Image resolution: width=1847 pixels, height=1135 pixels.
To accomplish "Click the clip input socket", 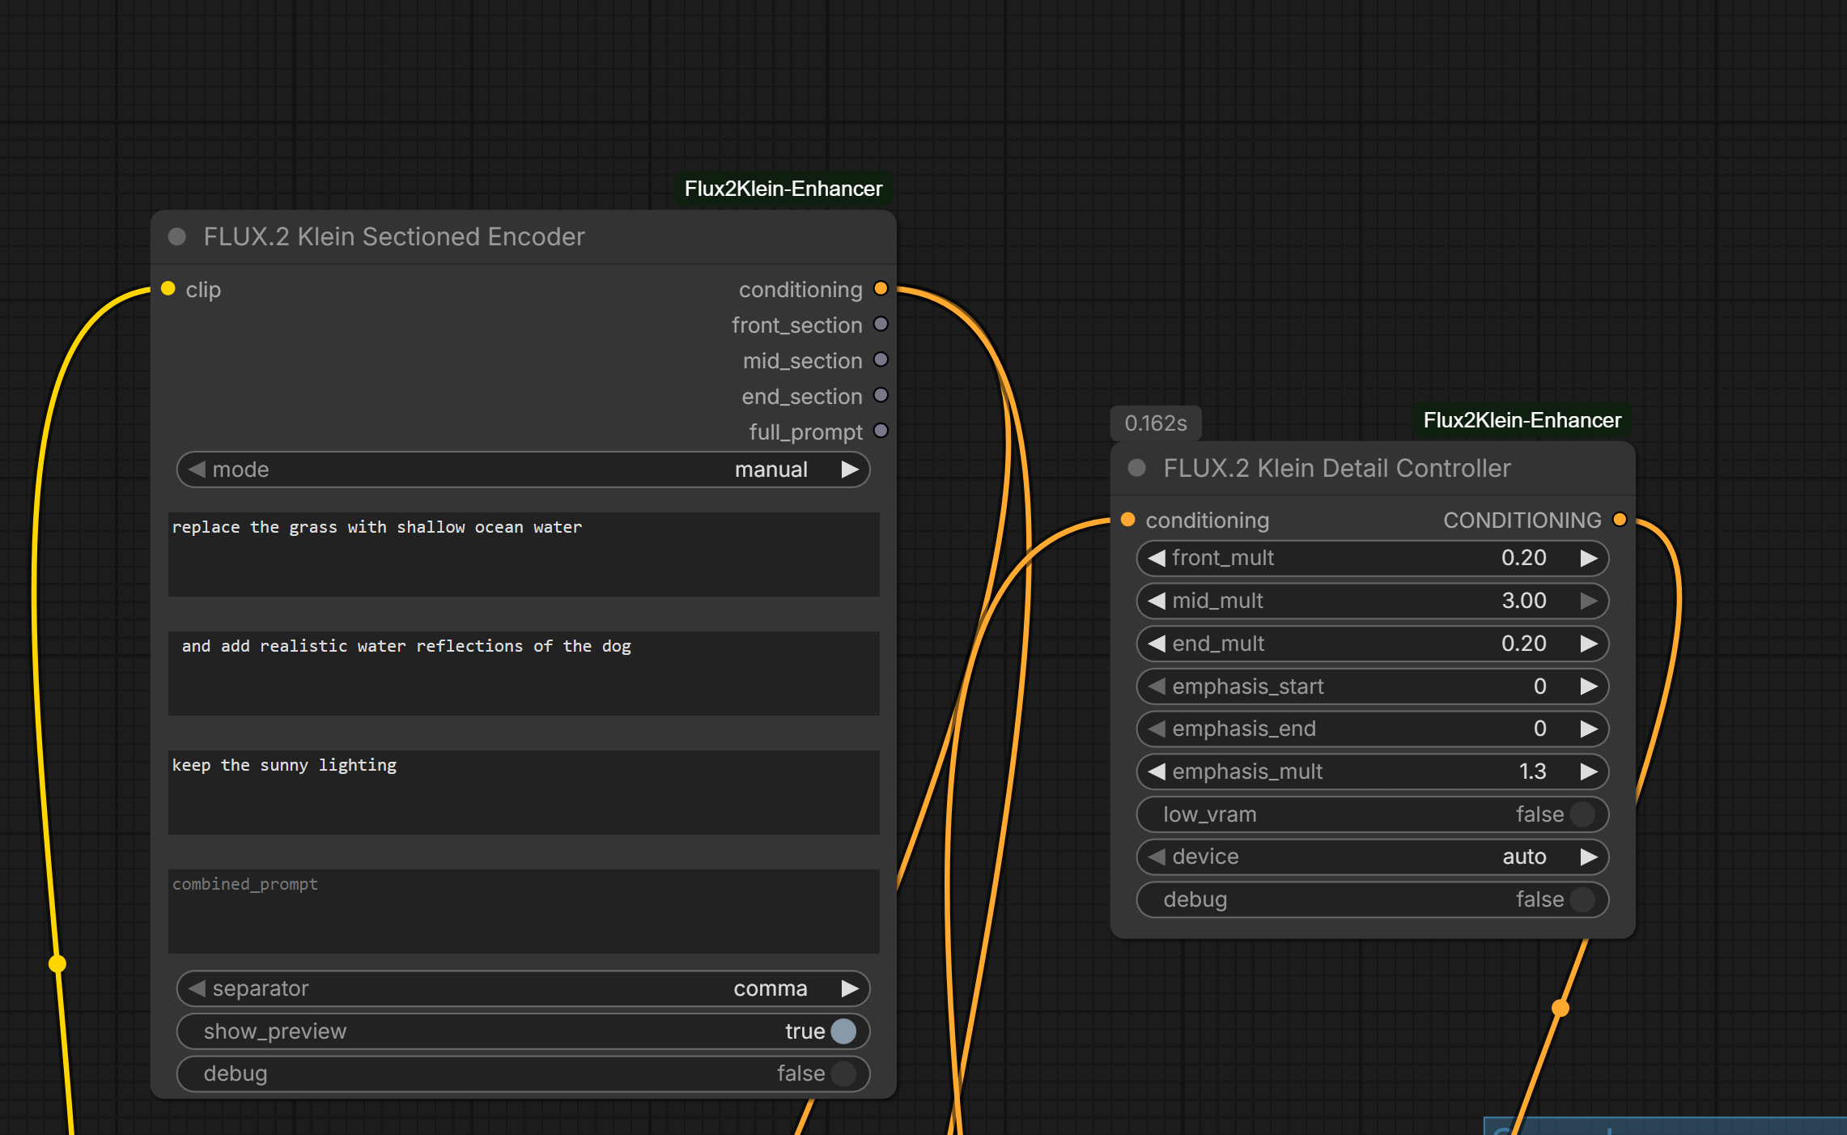I will (168, 289).
